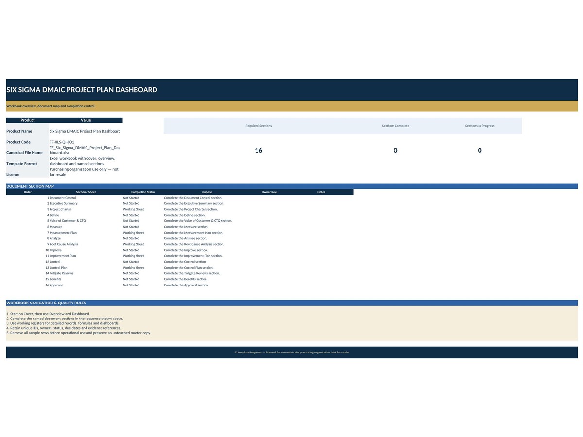Select Approval row's Not Started status
The height and width of the screenshot is (437, 583).
click(143, 285)
